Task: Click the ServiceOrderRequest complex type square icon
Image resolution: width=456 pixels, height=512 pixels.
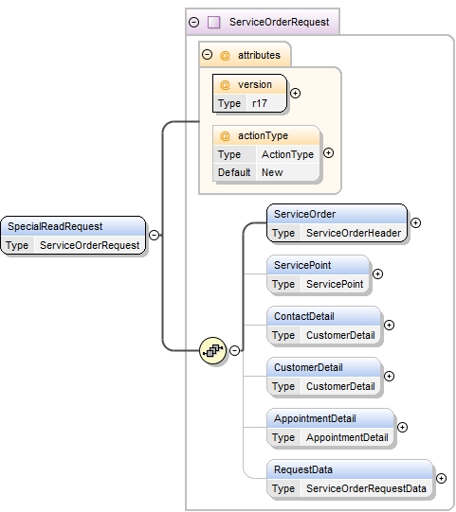Action: [x=214, y=22]
